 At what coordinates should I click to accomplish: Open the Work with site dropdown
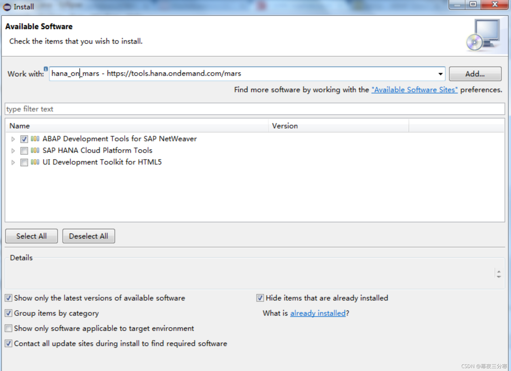pos(440,74)
